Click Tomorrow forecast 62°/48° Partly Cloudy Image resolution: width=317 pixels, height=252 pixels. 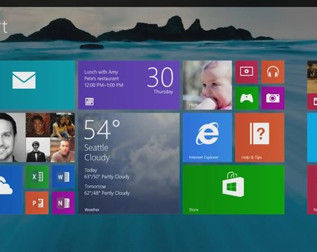point(107,190)
